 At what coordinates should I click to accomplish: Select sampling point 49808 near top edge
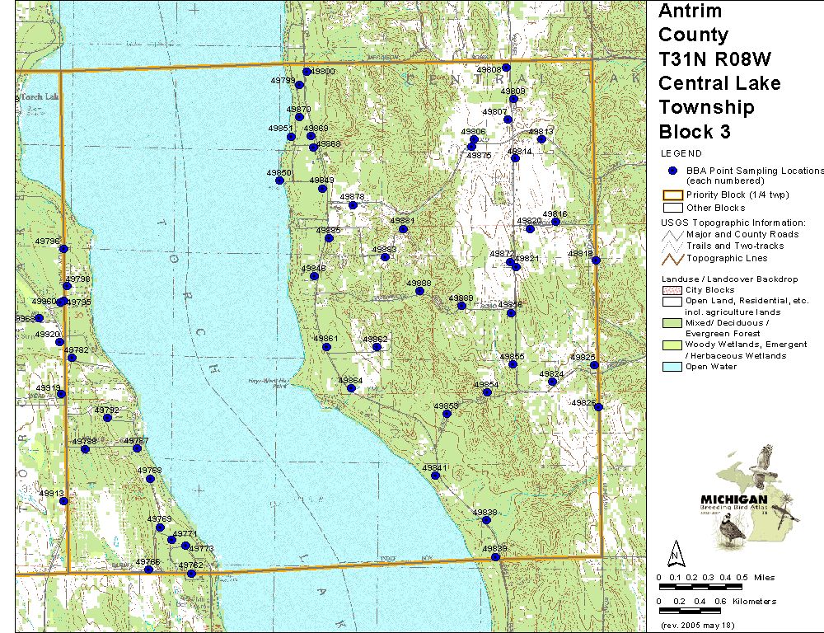pyautogui.click(x=507, y=68)
